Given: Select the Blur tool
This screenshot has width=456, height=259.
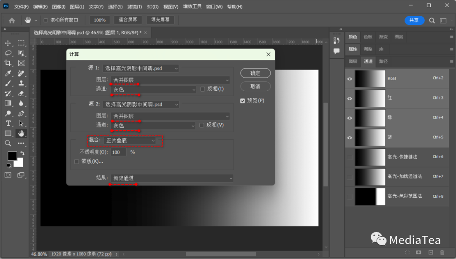Looking at the screenshot, I should [21, 103].
